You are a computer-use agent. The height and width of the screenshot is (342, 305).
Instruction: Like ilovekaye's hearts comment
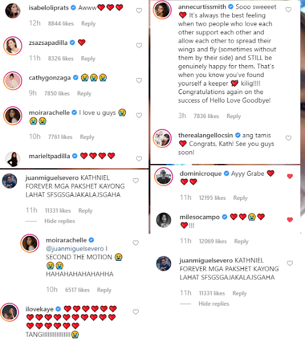(x=136, y=312)
